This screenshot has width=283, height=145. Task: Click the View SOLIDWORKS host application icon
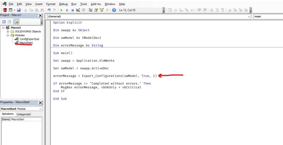[5, 10]
